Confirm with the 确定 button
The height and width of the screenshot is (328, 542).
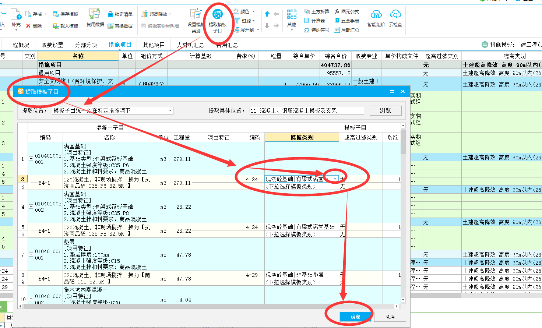click(355, 317)
